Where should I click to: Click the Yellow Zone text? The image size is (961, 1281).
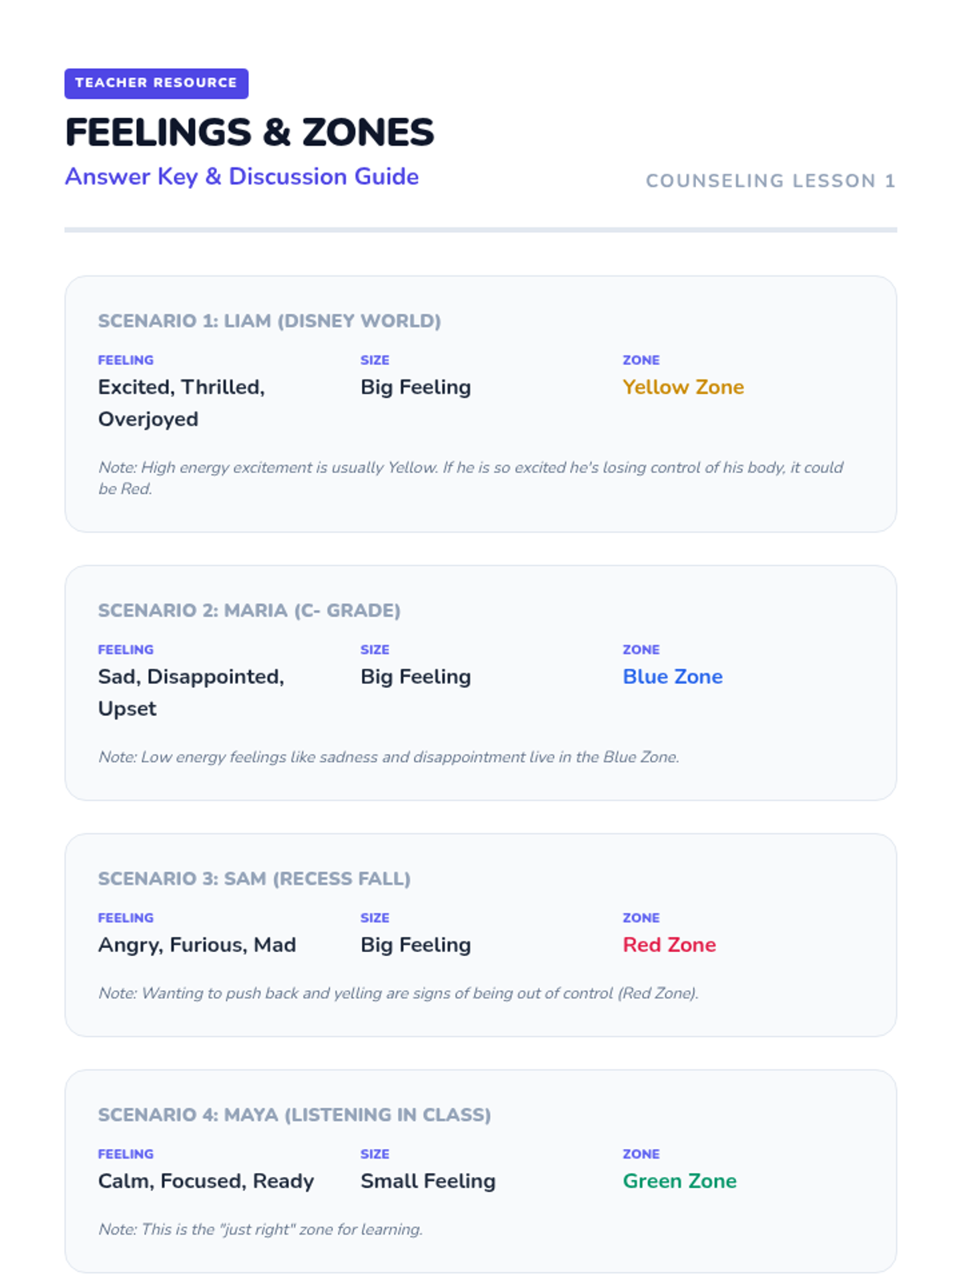click(683, 387)
